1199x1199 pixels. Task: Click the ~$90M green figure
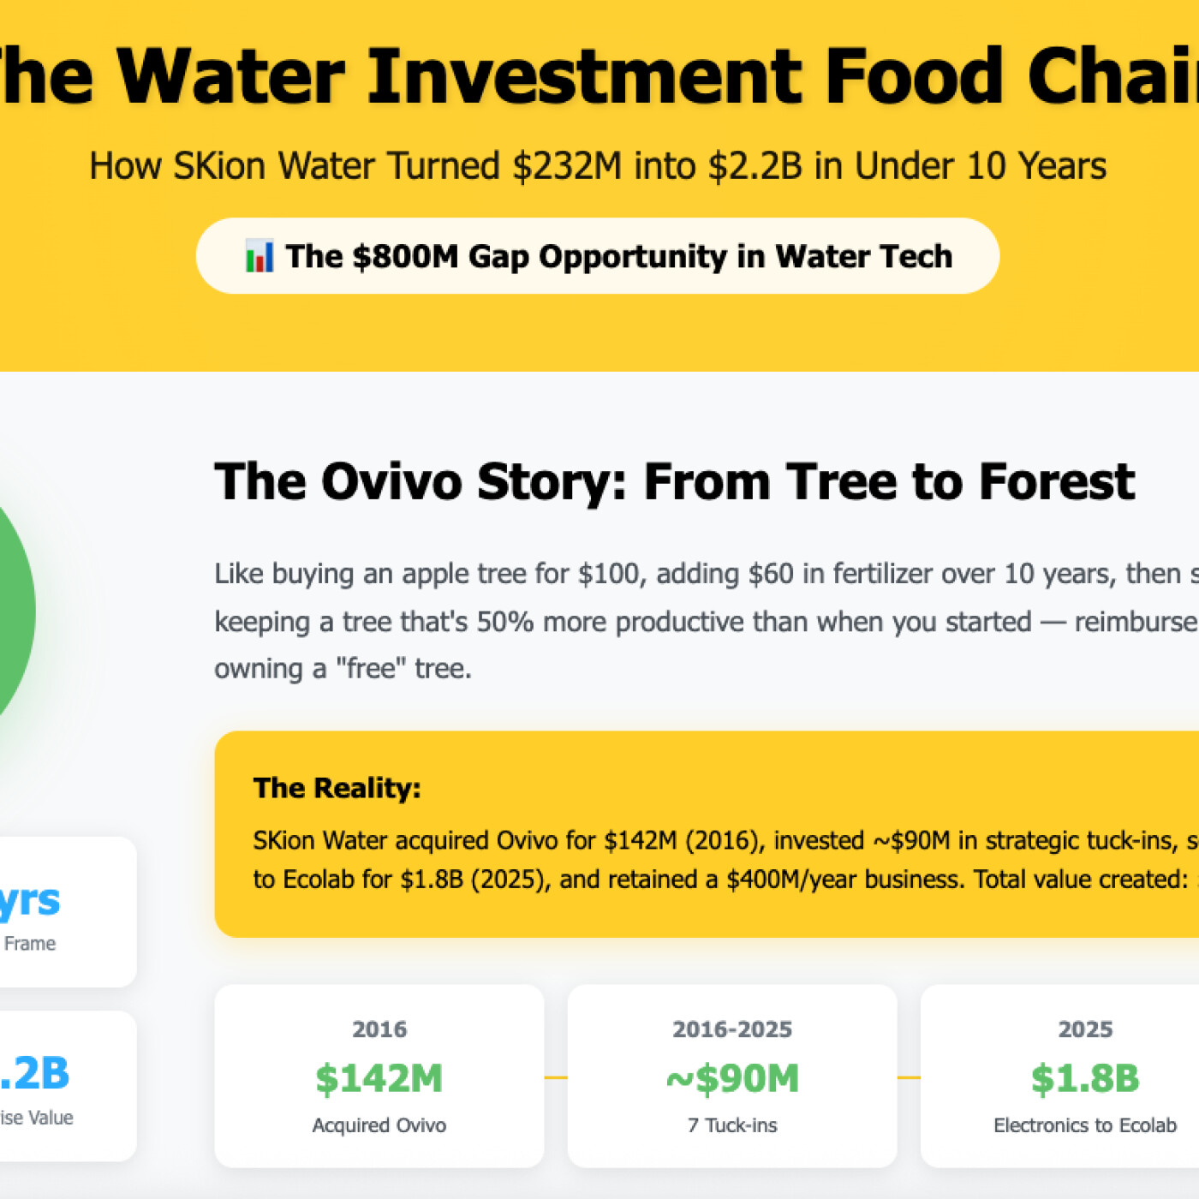732,1078
